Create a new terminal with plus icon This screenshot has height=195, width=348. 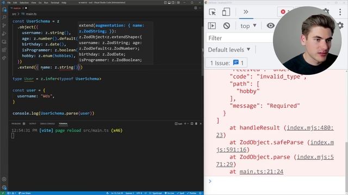[x=185, y=123]
